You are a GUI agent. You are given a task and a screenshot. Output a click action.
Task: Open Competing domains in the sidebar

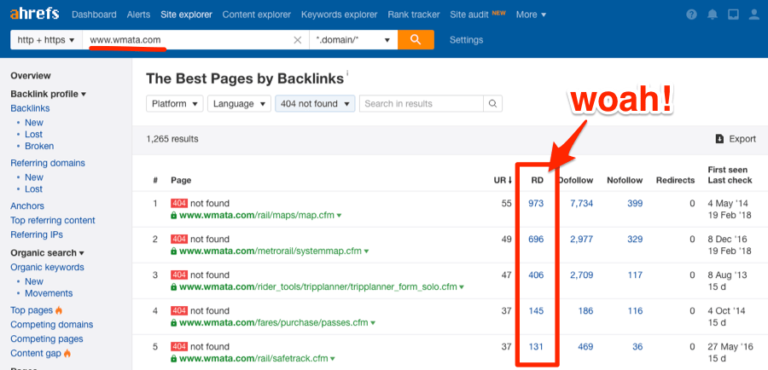click(51, 325)
